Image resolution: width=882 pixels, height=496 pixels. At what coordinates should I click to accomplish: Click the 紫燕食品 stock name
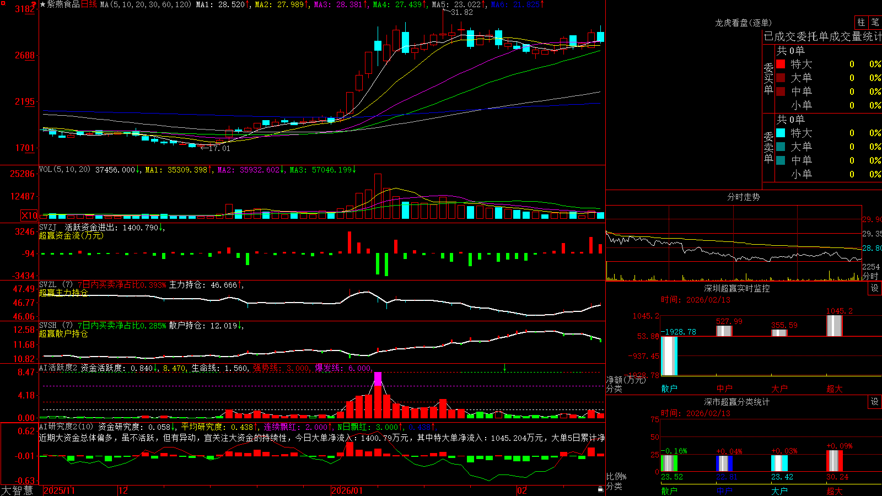click(63, 4)
